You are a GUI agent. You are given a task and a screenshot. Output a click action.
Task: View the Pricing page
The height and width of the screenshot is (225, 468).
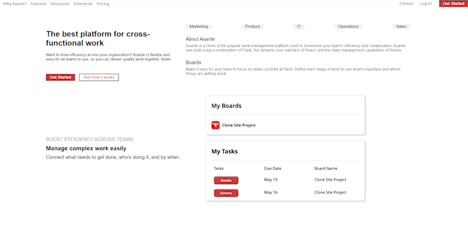point(103,4)
